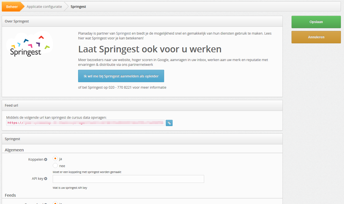The height and width of the screenshot is (204, 344).
Task: Sign up at Springest as opleider button
Action: click(x=121, y=76)
